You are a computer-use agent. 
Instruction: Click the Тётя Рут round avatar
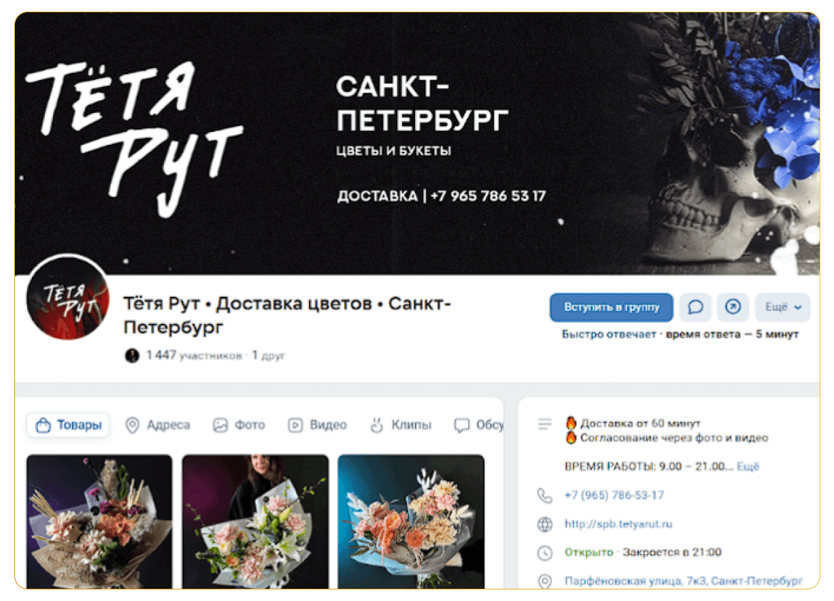click(67, 299)
